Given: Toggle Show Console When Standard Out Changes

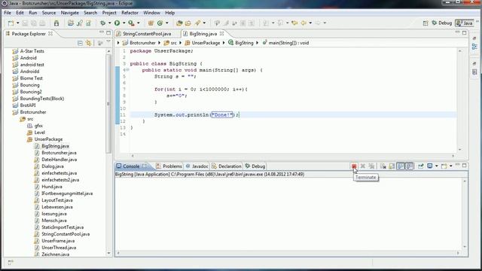Looking at the screenshot, I should [401, 166].
